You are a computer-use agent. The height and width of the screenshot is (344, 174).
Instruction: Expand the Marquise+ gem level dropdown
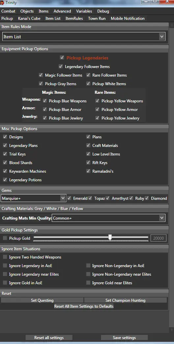[x=34, y=198]
